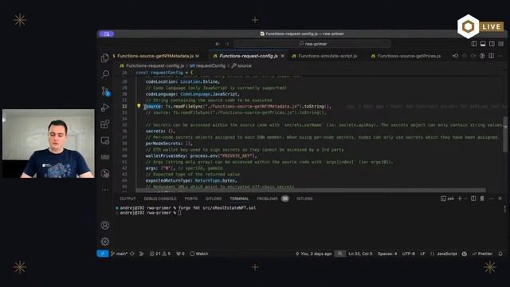
Task: Open remote window indicator in status bar
Action: tap(103, 254)
